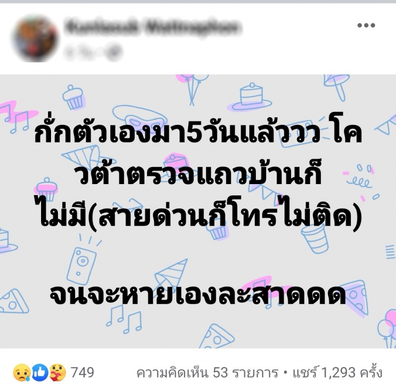Open the three-dot post options menu
Viewport: 396px width, 388px height.
point(366,25)
